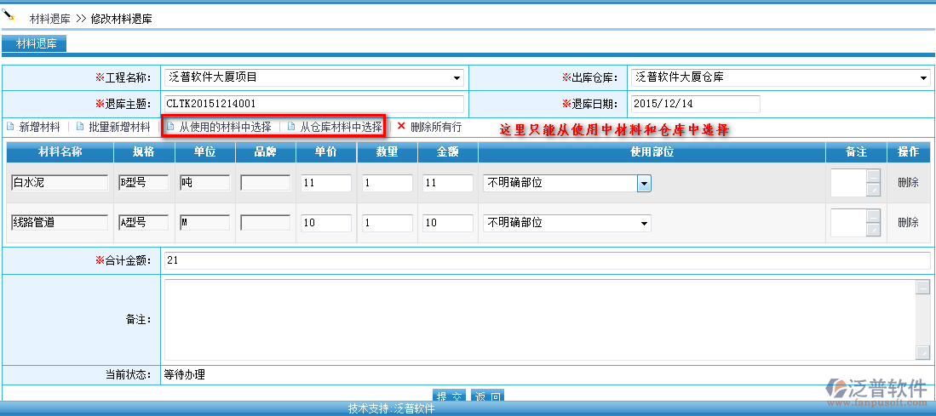This screenshot has height=416, width=936.
Task: Click 材料退库 in the breadcrumb
Action: click(x=49, y=18)
